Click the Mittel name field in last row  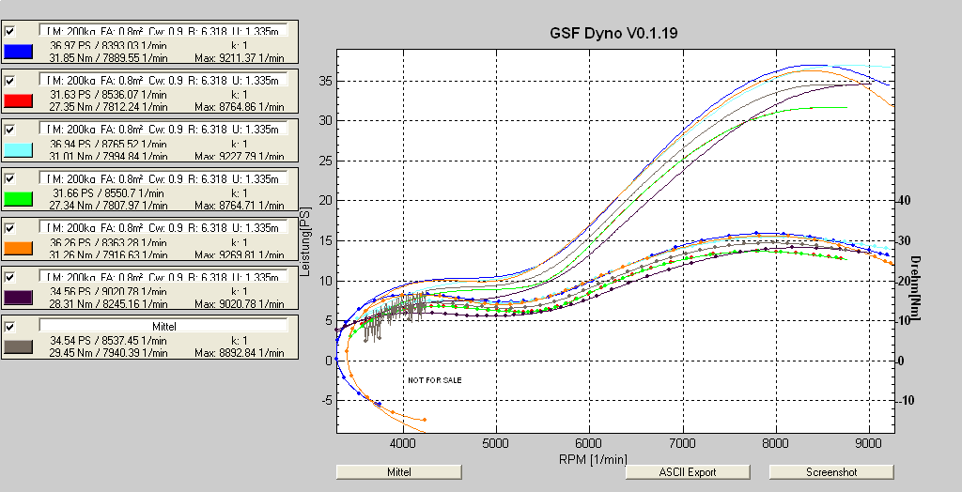pyautogui.click(x=164, y=326)
